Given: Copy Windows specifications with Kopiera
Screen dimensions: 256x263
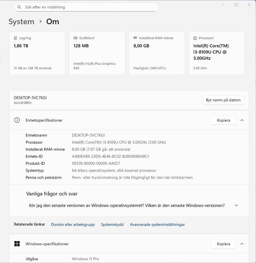Looking at the screenshot, I should [223, 244].
